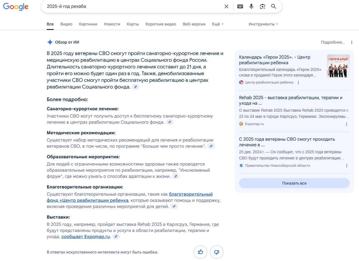Switch to the Короткие видео tab
The image size is (359, 261).
tap(161, 24)
